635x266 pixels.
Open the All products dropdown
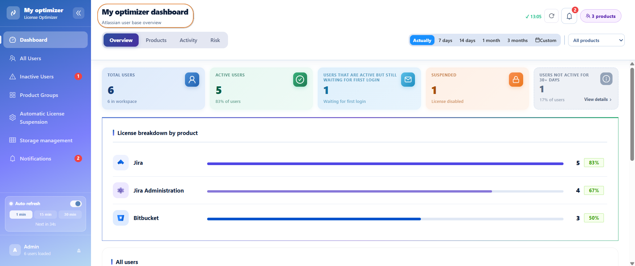click(x=596, y=40)
